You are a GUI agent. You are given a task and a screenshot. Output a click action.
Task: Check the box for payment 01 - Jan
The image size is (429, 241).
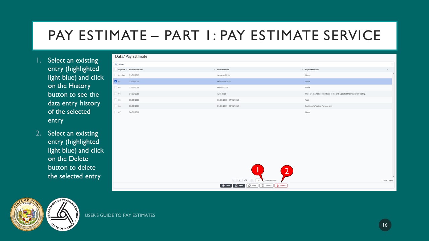click(x=116, y=75)
